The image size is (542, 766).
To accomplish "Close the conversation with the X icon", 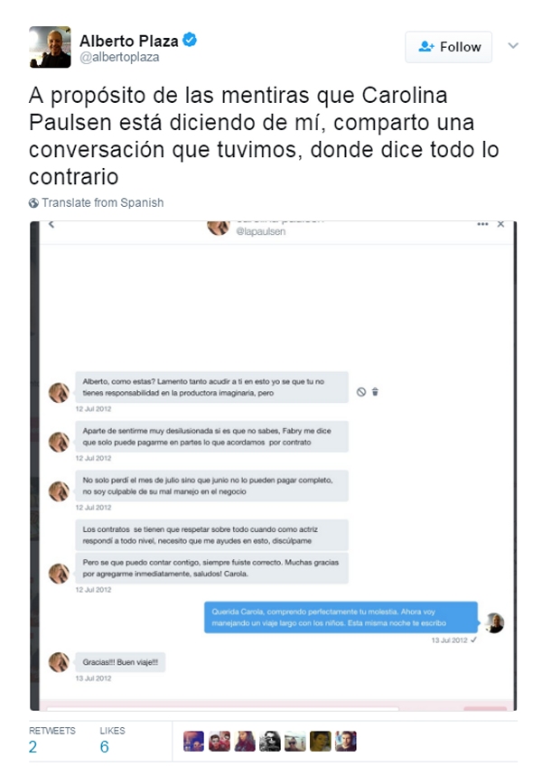I will point(500,224).
